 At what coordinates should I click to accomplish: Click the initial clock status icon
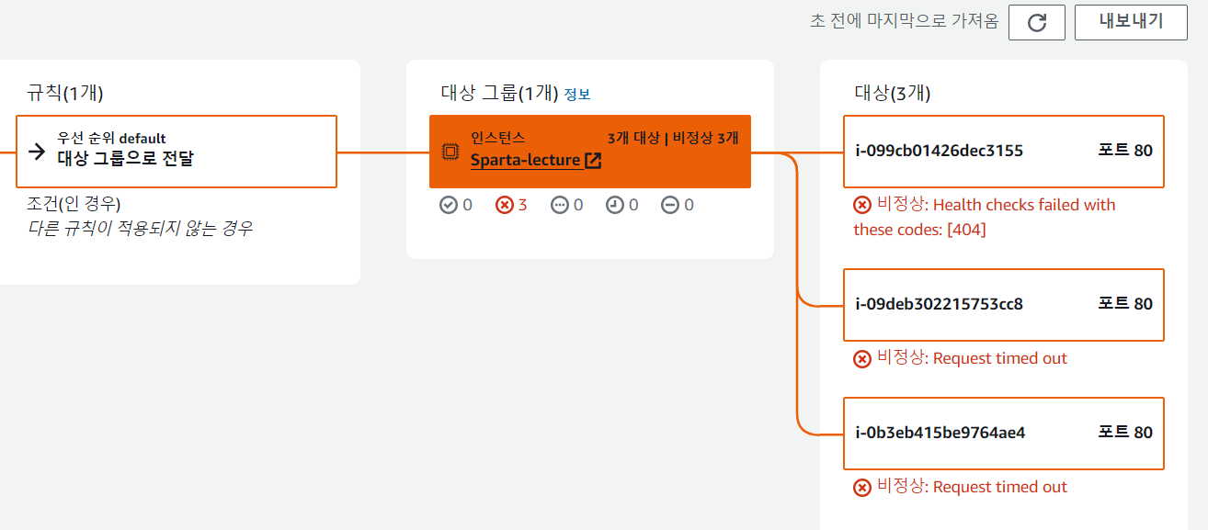[614, 205]
